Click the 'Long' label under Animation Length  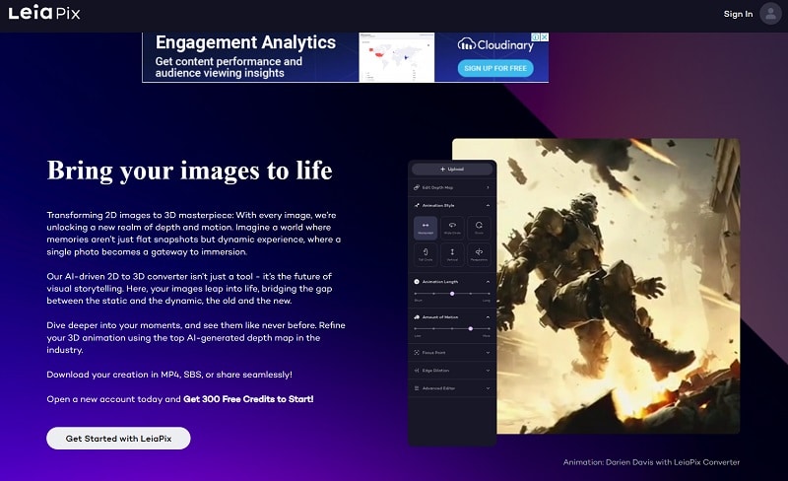(x=486, y=301)
